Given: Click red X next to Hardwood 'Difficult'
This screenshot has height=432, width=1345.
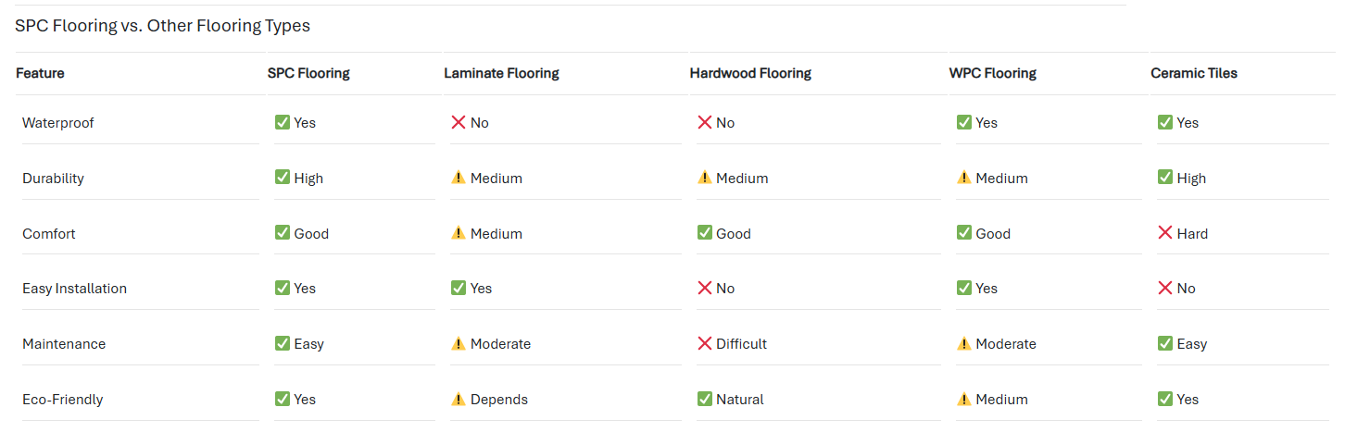Looking at the screenshot, I should (704, 343).
